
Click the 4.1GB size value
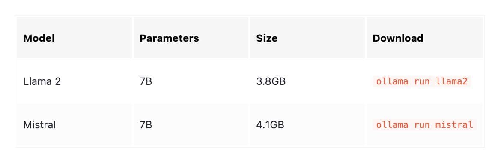point(270,125)
